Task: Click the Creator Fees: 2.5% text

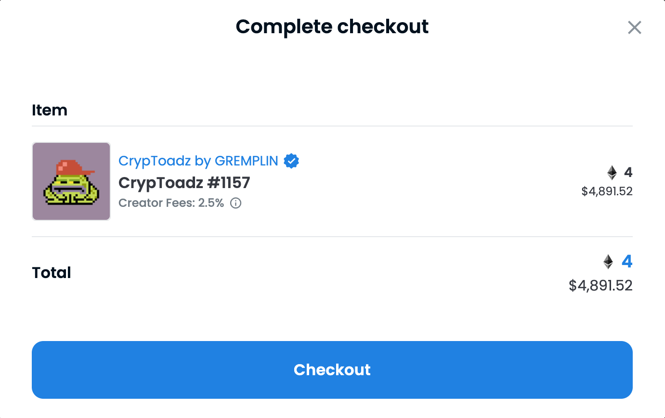Action: [x=171, y=203]
